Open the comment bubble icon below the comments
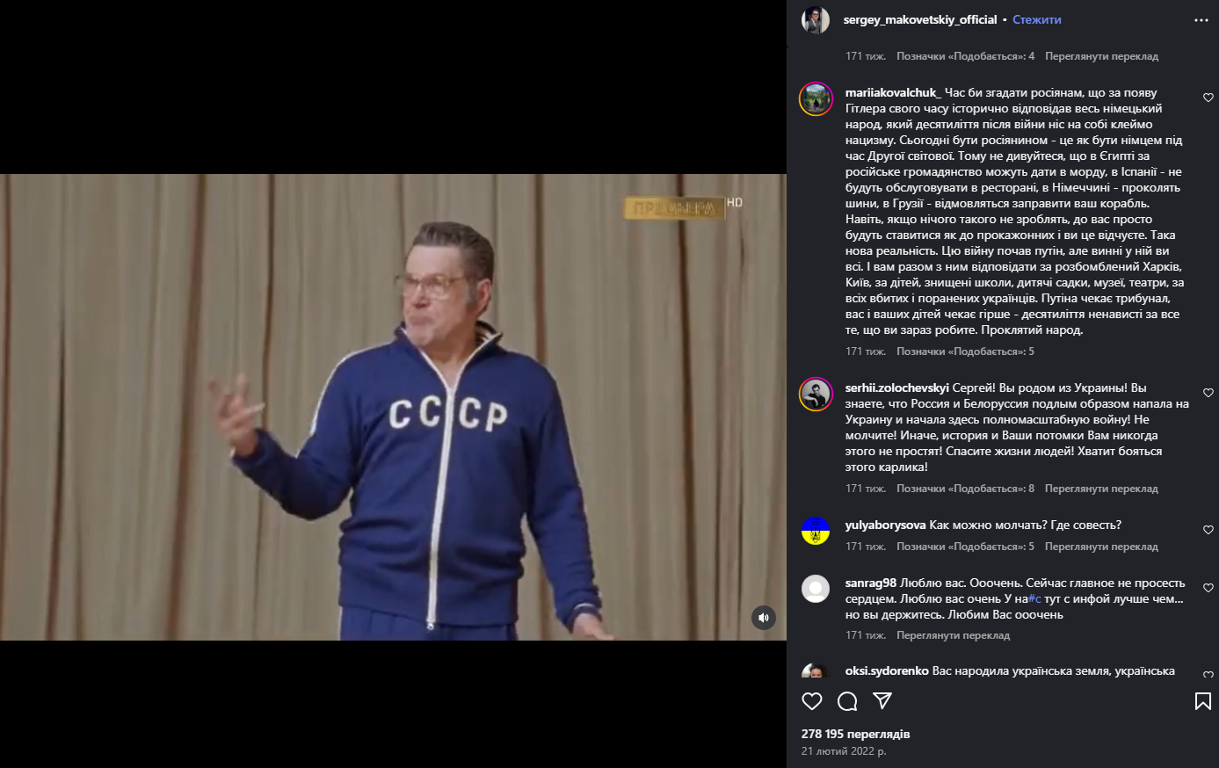This screenshot has height=768, width=1219. click(847, 701)
